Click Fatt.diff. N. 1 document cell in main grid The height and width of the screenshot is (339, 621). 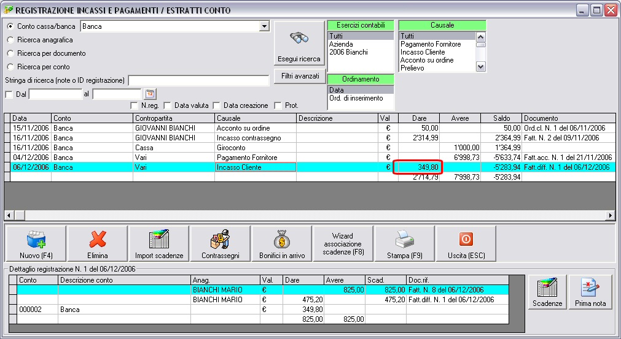(569, 167)
